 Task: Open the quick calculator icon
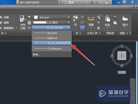[x=99, y=28]
